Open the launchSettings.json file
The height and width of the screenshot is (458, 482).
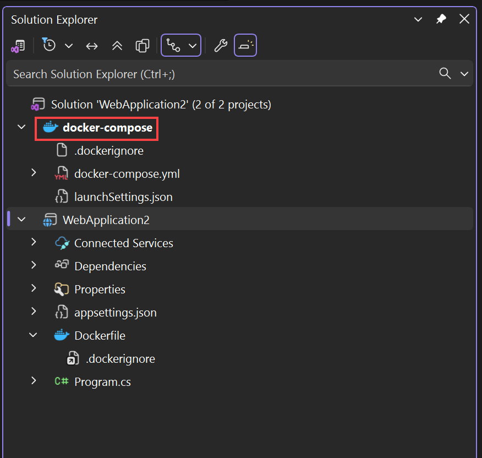123,196
